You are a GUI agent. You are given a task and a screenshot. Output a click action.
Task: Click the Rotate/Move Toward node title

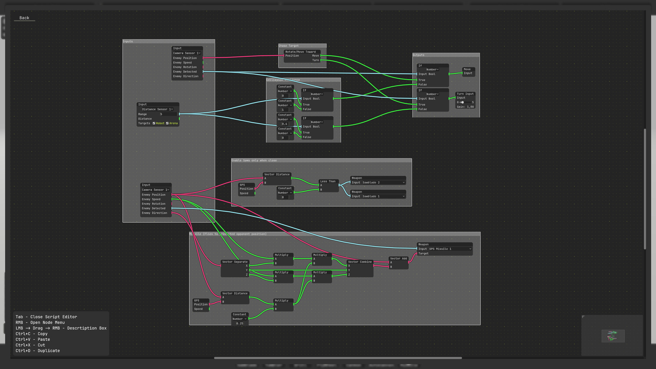tap(301, 52)
